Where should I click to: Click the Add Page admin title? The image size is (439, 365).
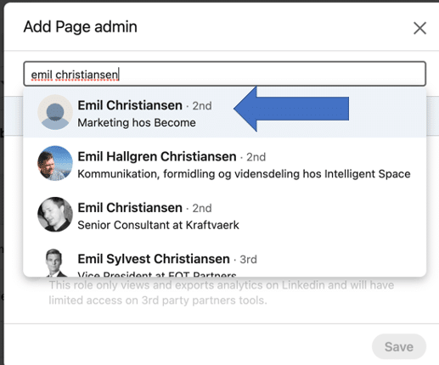click(x=81, y=27)
